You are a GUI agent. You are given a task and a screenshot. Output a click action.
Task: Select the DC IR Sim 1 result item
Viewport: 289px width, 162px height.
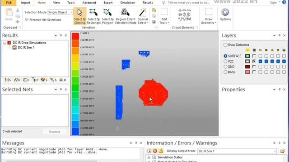[26, 48]
